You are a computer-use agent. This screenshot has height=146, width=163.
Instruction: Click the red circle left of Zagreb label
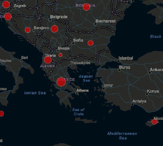click(6, 4)
